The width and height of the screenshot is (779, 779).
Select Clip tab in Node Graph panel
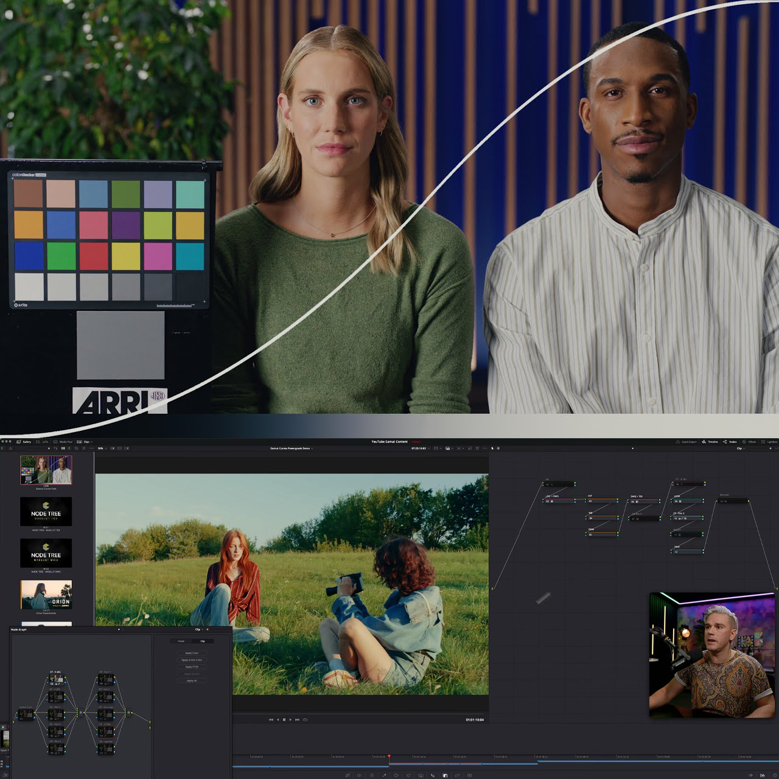pyautogui.click(x=203, y=641)
